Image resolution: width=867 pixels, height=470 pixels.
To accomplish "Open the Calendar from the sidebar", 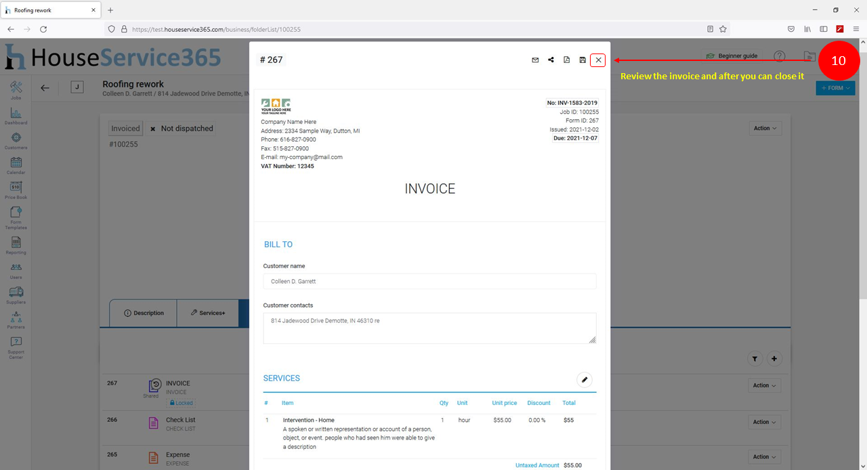I will point(16,166).
